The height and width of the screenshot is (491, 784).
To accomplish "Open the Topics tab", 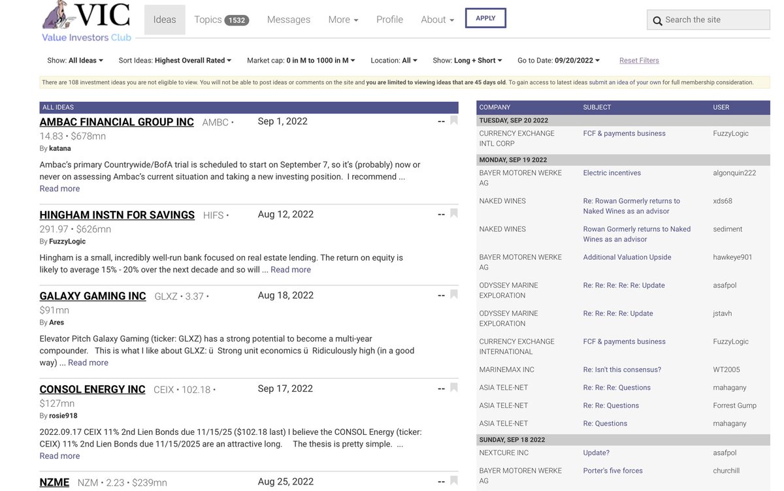I will [221, 20].
